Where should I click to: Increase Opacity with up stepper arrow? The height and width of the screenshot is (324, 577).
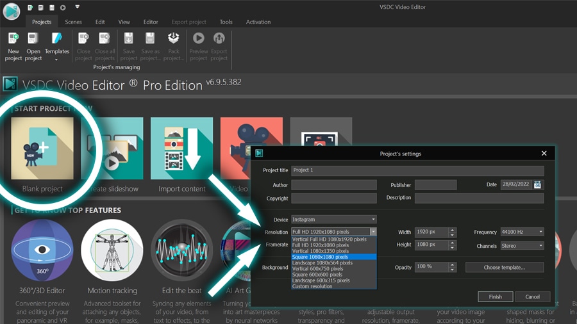pos(452,264)
